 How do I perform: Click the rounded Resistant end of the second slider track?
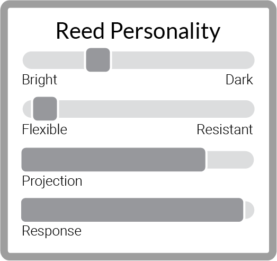point(249,109)
